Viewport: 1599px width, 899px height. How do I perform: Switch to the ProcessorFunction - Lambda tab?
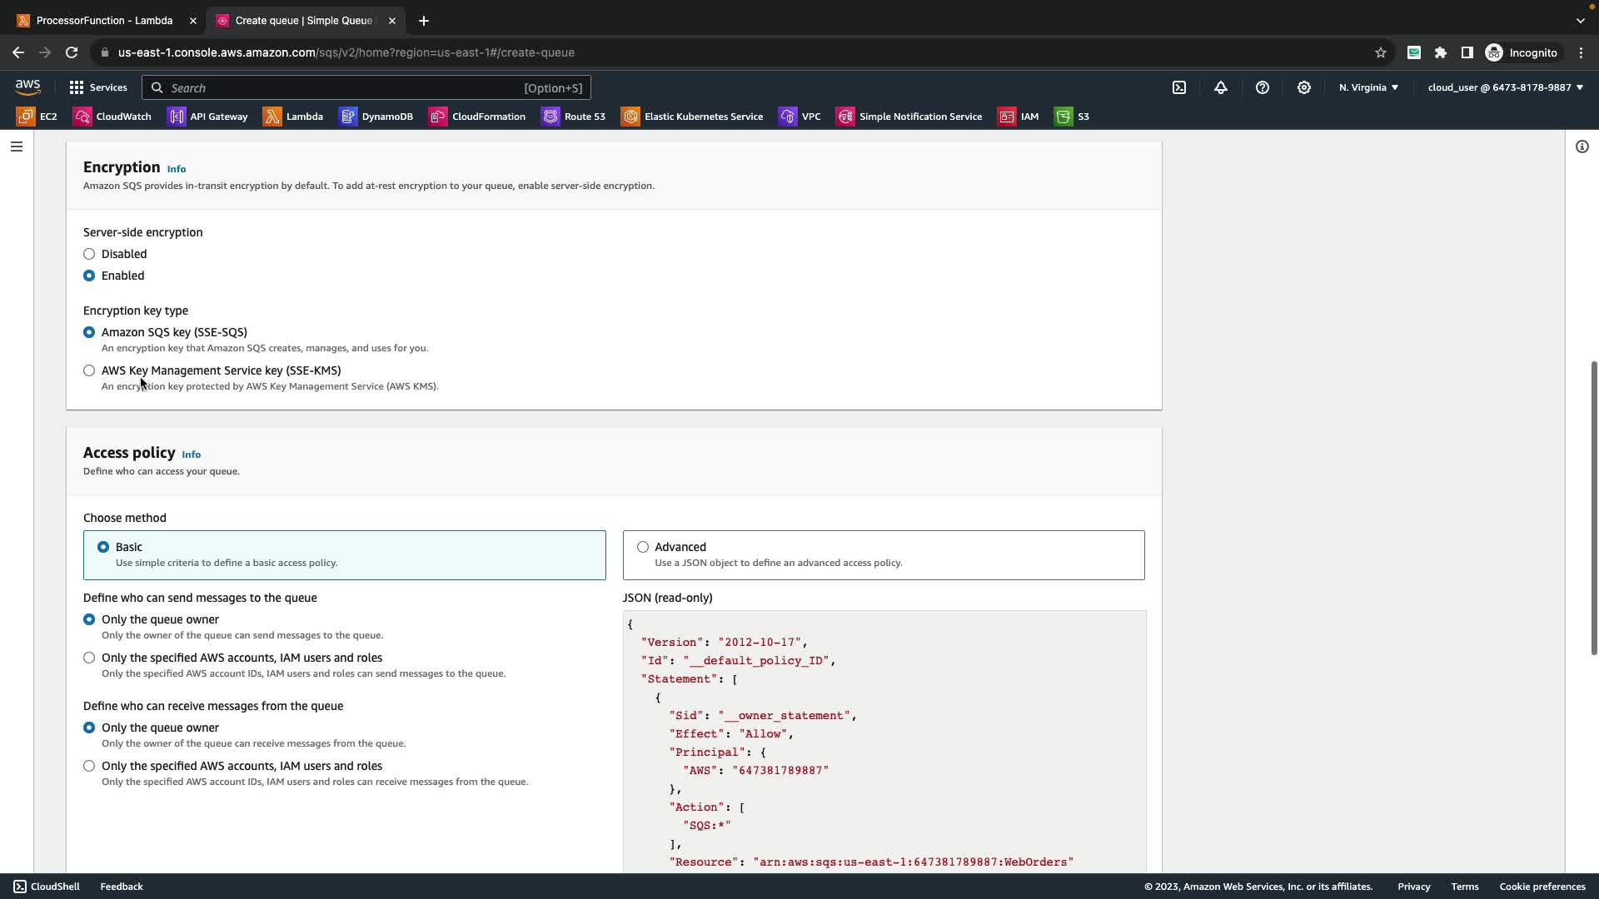[104, 20]
